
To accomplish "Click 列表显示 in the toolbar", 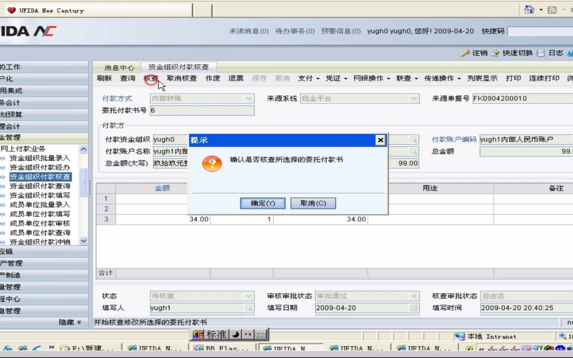I will click(x=482, y=78).
